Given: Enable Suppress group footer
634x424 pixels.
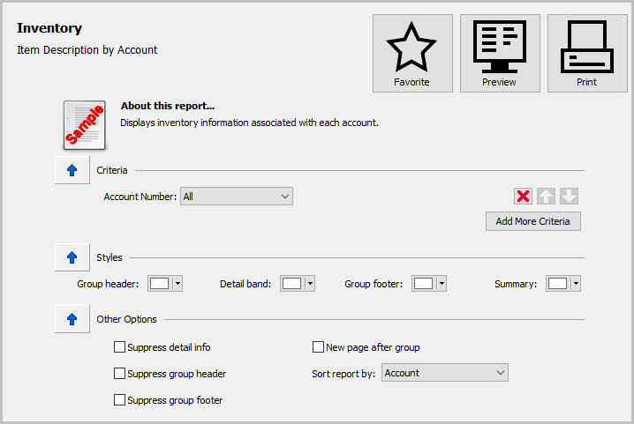Looking at the screenshot, I should point(119,400).
